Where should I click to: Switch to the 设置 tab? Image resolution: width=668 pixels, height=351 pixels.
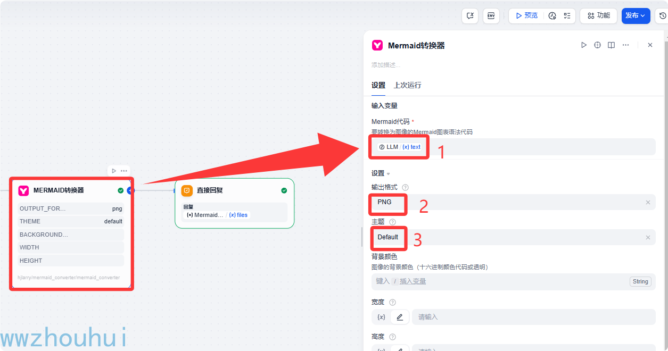(x=377, y=85)
